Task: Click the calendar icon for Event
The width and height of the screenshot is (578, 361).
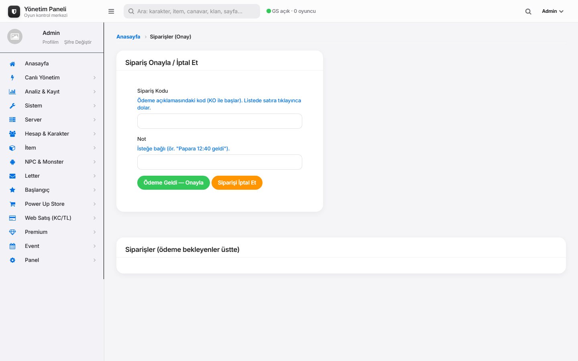Action: tap(12, 246)
